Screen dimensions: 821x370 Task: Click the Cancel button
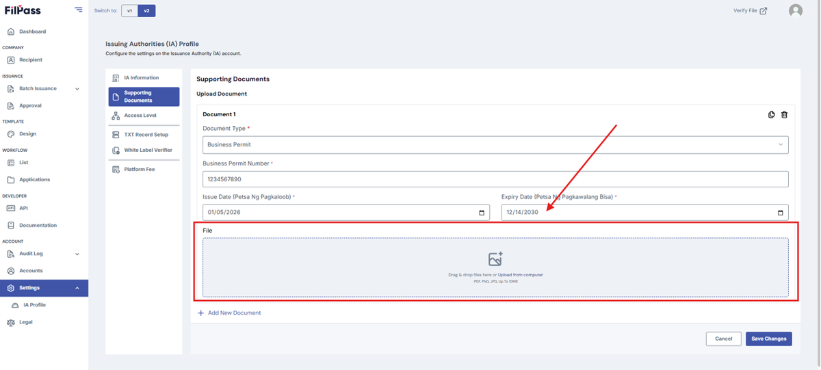click(724, 339)
